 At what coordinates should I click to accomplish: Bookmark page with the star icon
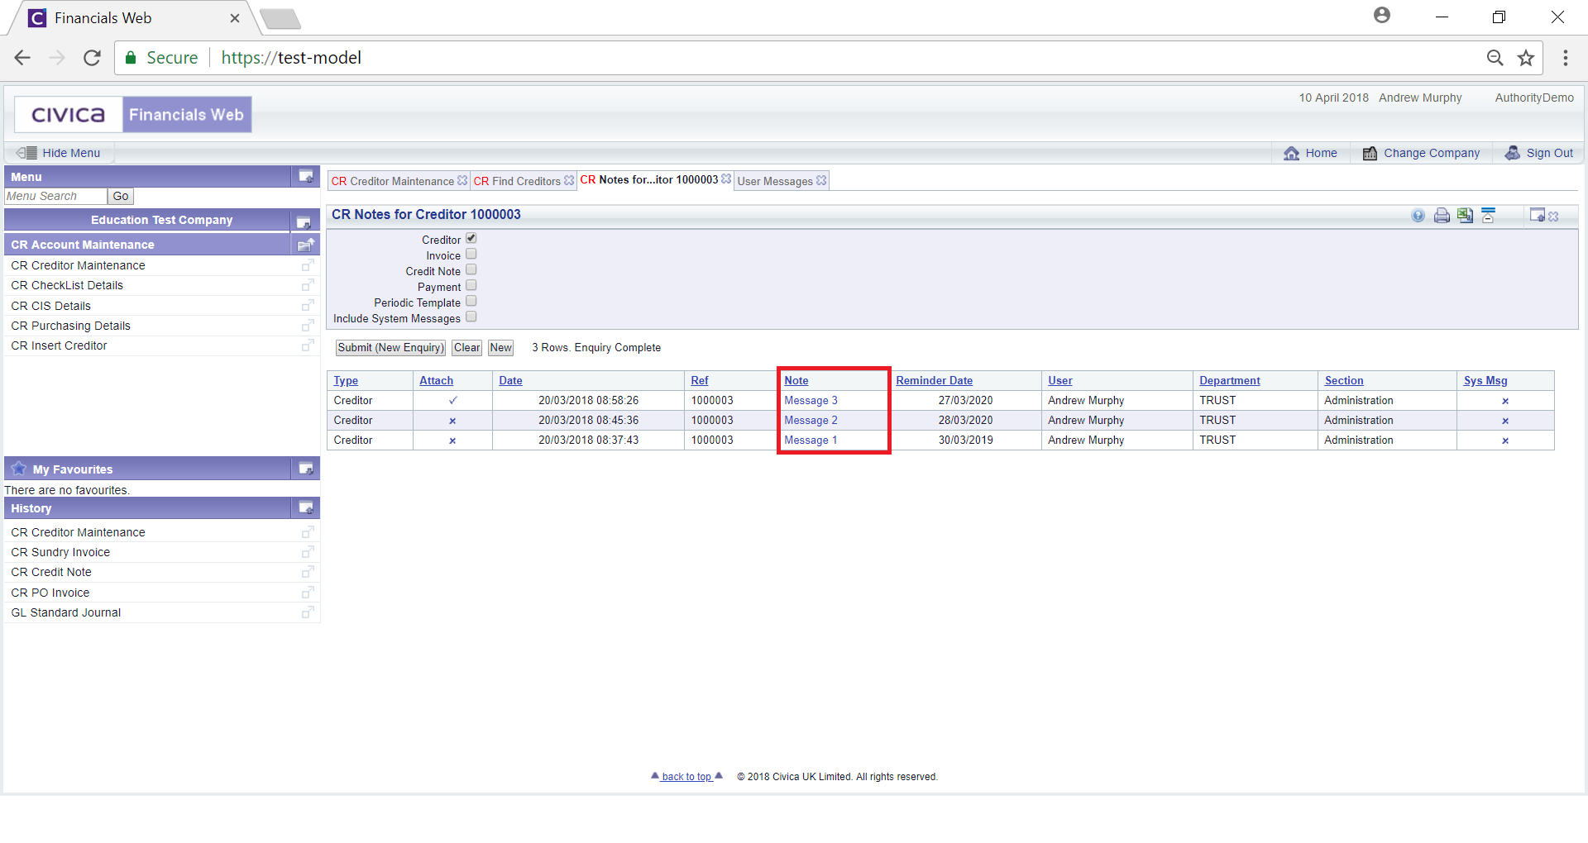1526,58
